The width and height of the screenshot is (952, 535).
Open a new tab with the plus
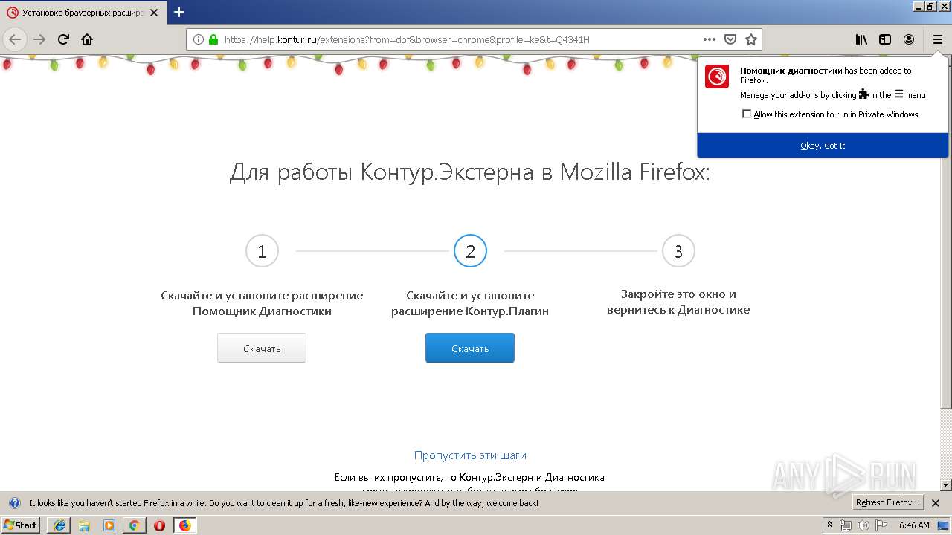(179, 12)
